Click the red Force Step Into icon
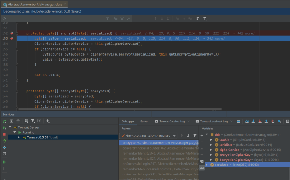 point(260,122)
